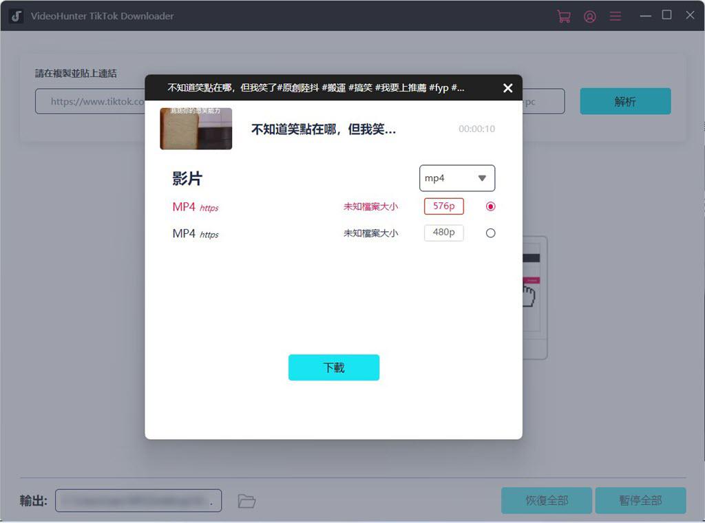
Task: Close the download dialog with X
Action: [508, 88]
